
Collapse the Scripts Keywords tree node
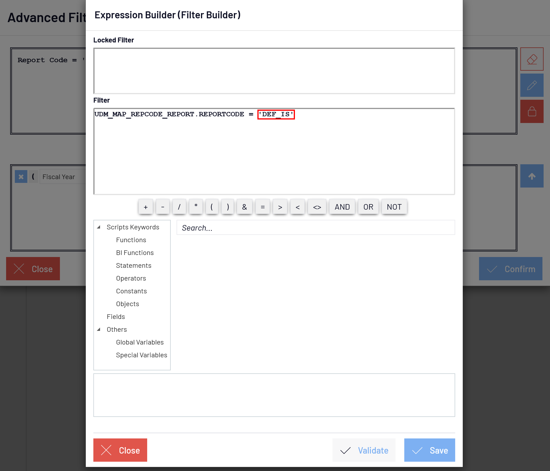99,227
